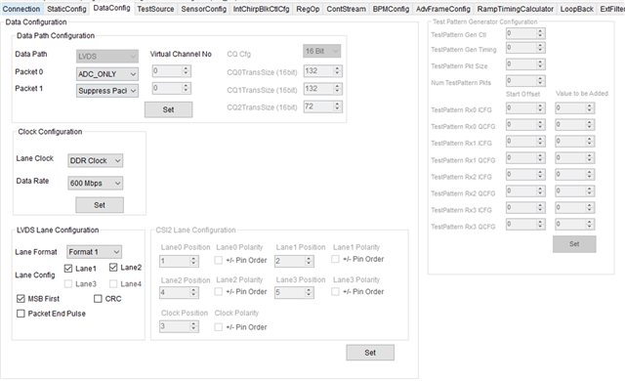Image resolution: width=625 pixels, height=381 pixels.
Task: Click TestPattern Rx0 ICFG Start Offset field
Action: pos(525,108)
